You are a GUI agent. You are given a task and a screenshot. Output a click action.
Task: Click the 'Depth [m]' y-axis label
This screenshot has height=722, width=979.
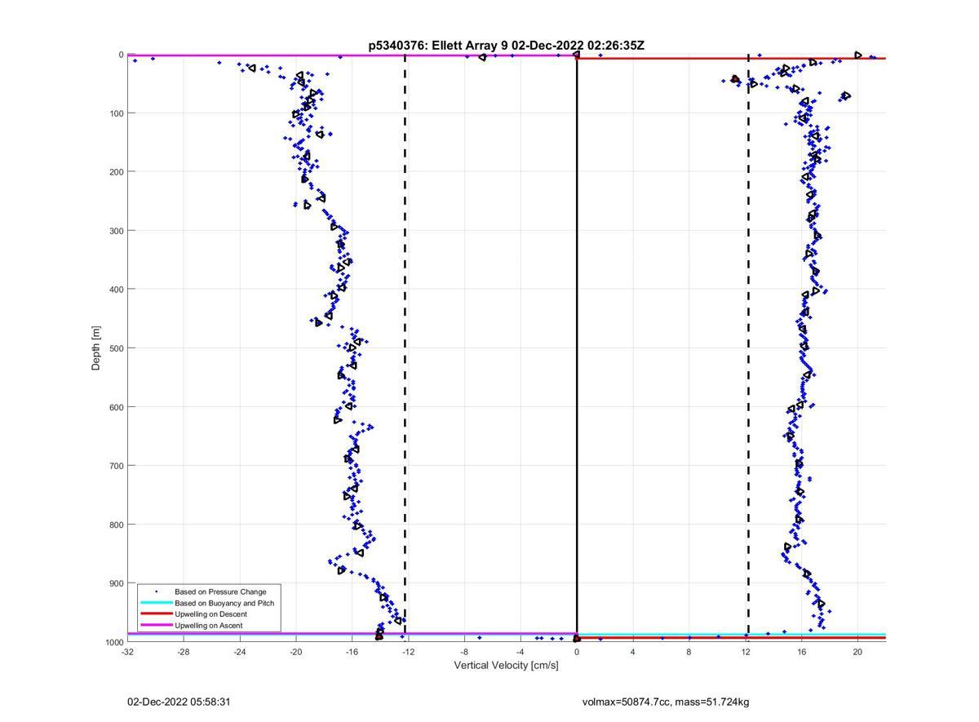click(96, 348)
